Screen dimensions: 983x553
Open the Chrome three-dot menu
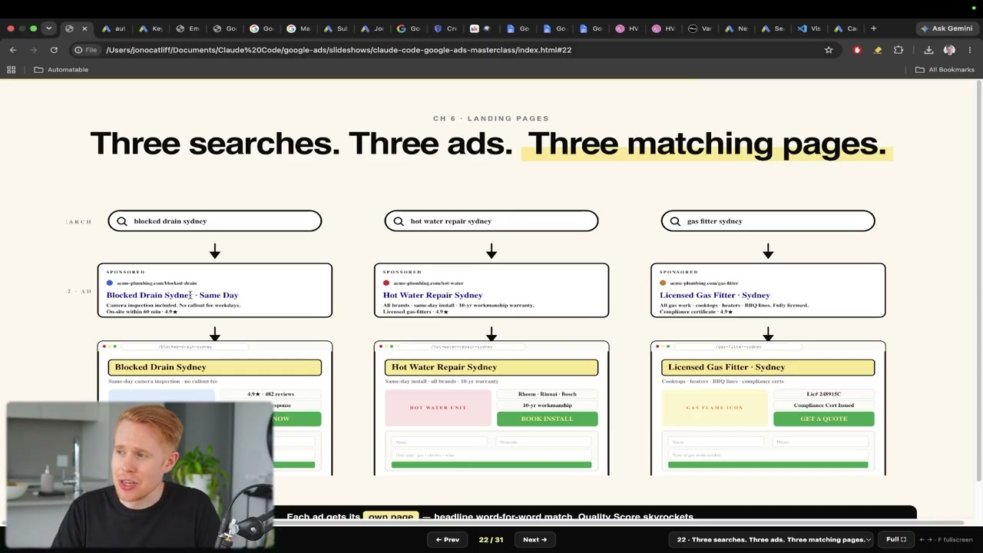970,50
